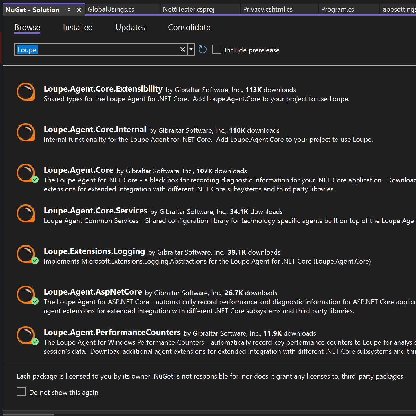The image size is (416, 416).
Task: Click the Loupe.Agent.Core.Services package icon
Action: pyautogui.click(x=26, y=213)
